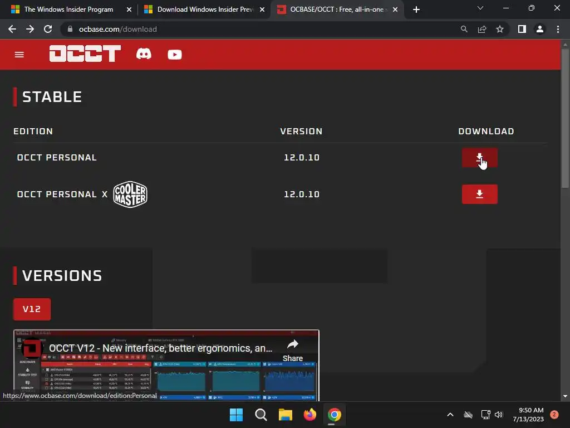570x428 pixels.
Task: View site information lock icon
Action: point(70,29)
